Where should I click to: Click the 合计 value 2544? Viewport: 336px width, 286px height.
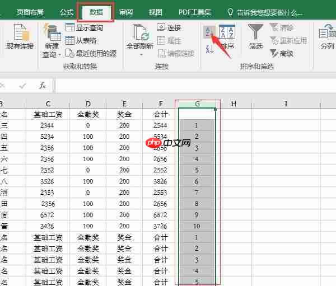click(x=161, y=125)
